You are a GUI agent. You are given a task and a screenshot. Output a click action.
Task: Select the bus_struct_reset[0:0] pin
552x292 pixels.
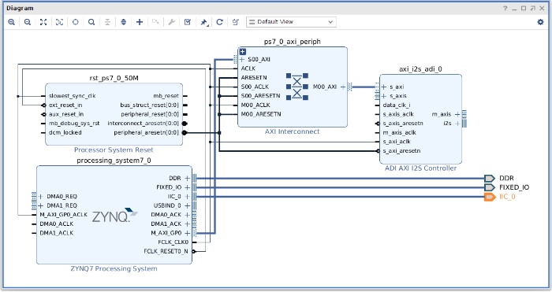click(x=150, y=105)
